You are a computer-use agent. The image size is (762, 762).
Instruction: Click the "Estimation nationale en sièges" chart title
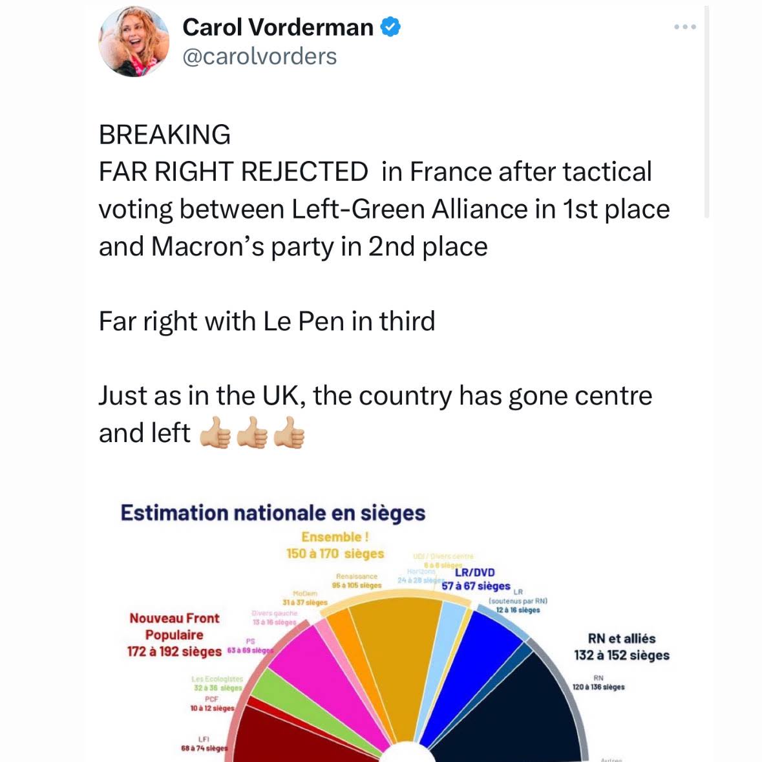(273, 513)
